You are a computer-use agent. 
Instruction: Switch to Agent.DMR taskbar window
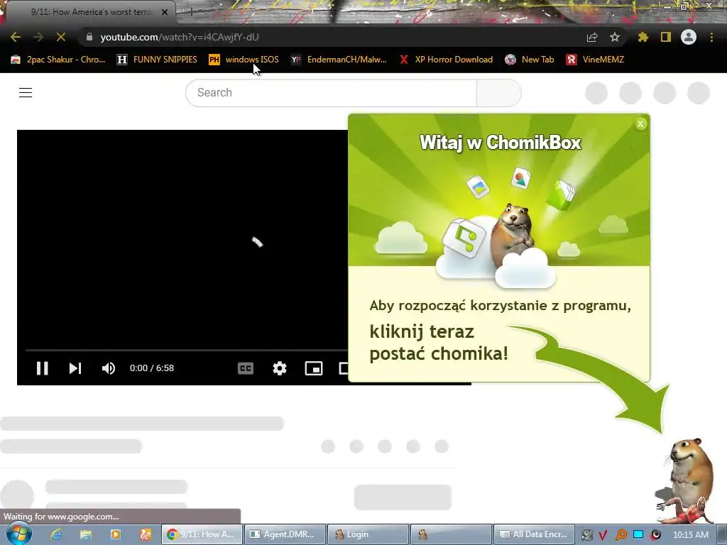pos(284,534)
